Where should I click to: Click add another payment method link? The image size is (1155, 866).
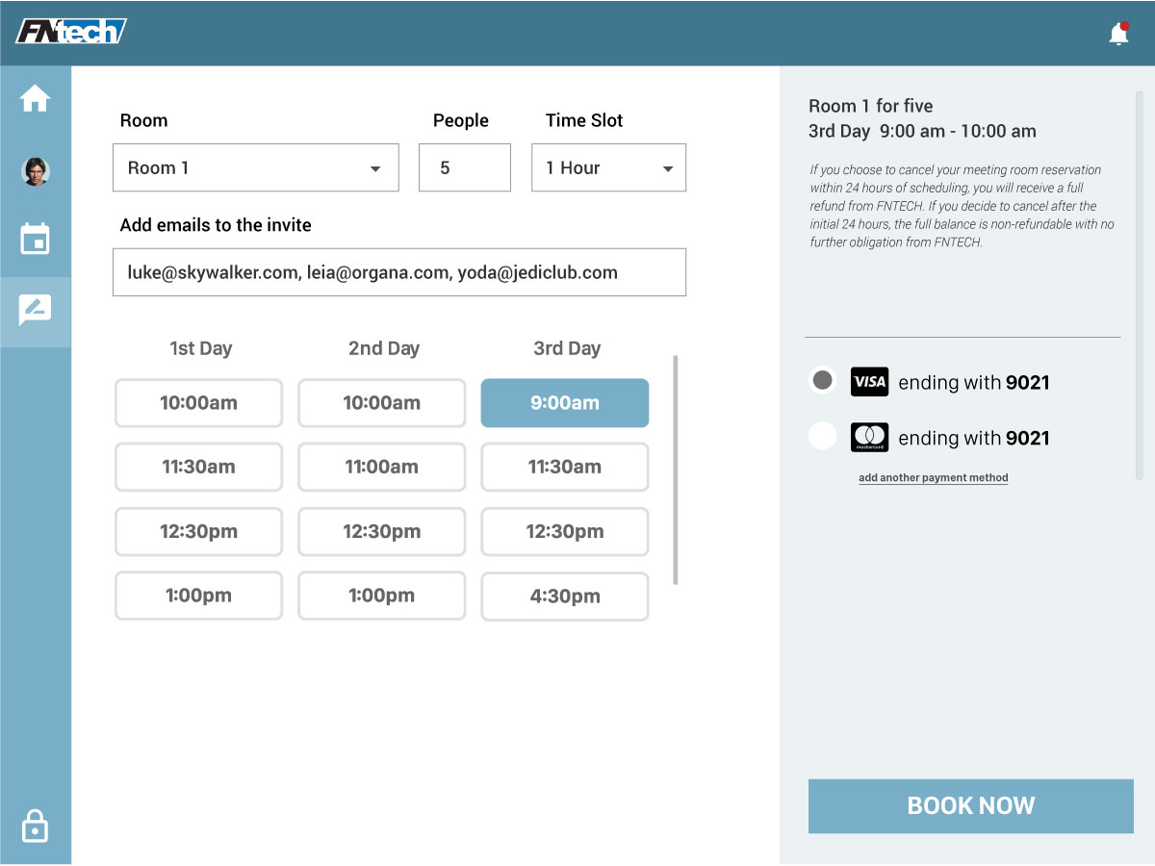pos(934,477)
